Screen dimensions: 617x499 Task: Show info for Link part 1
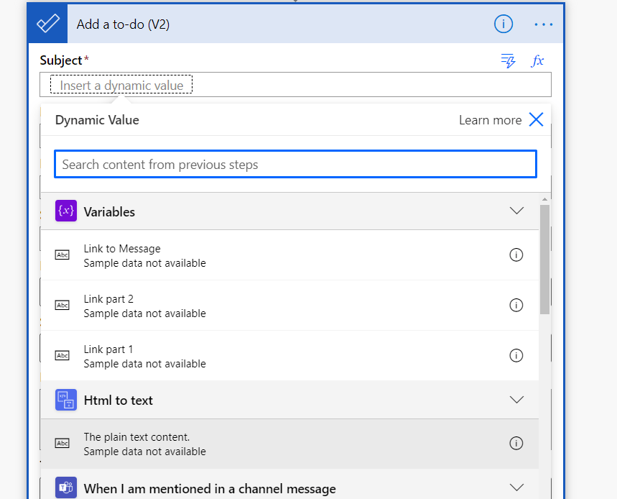(516, 356)
